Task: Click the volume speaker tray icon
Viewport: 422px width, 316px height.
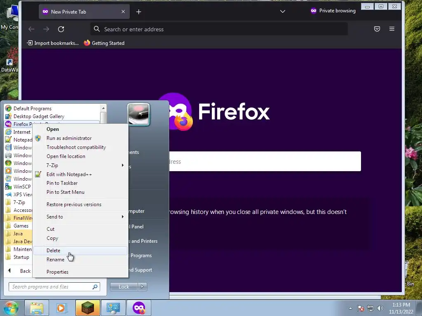Action: pos(380,308)
